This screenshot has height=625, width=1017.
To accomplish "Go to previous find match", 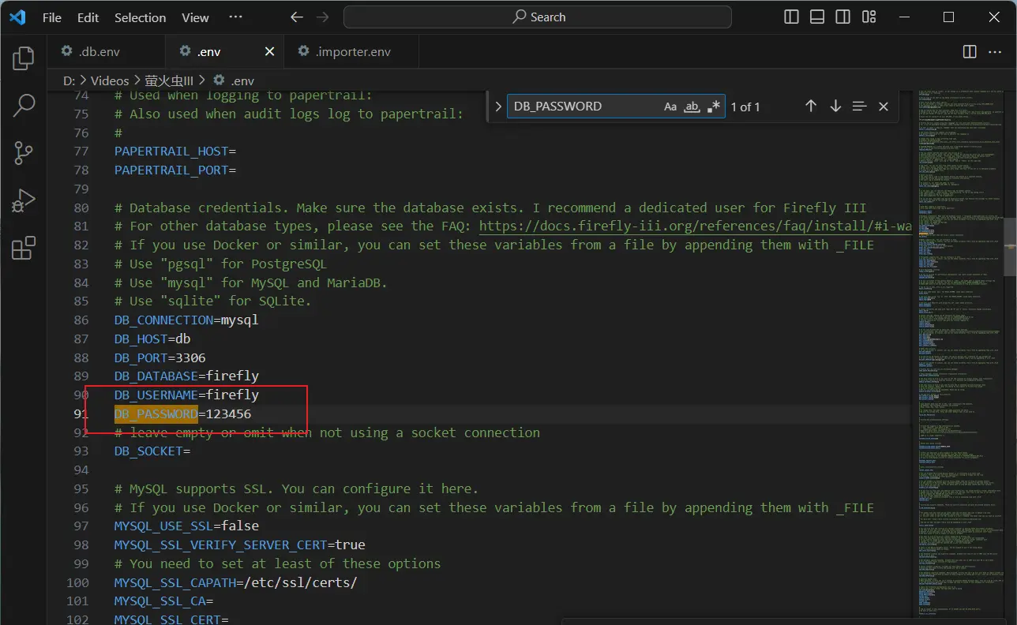I will 811,107.
